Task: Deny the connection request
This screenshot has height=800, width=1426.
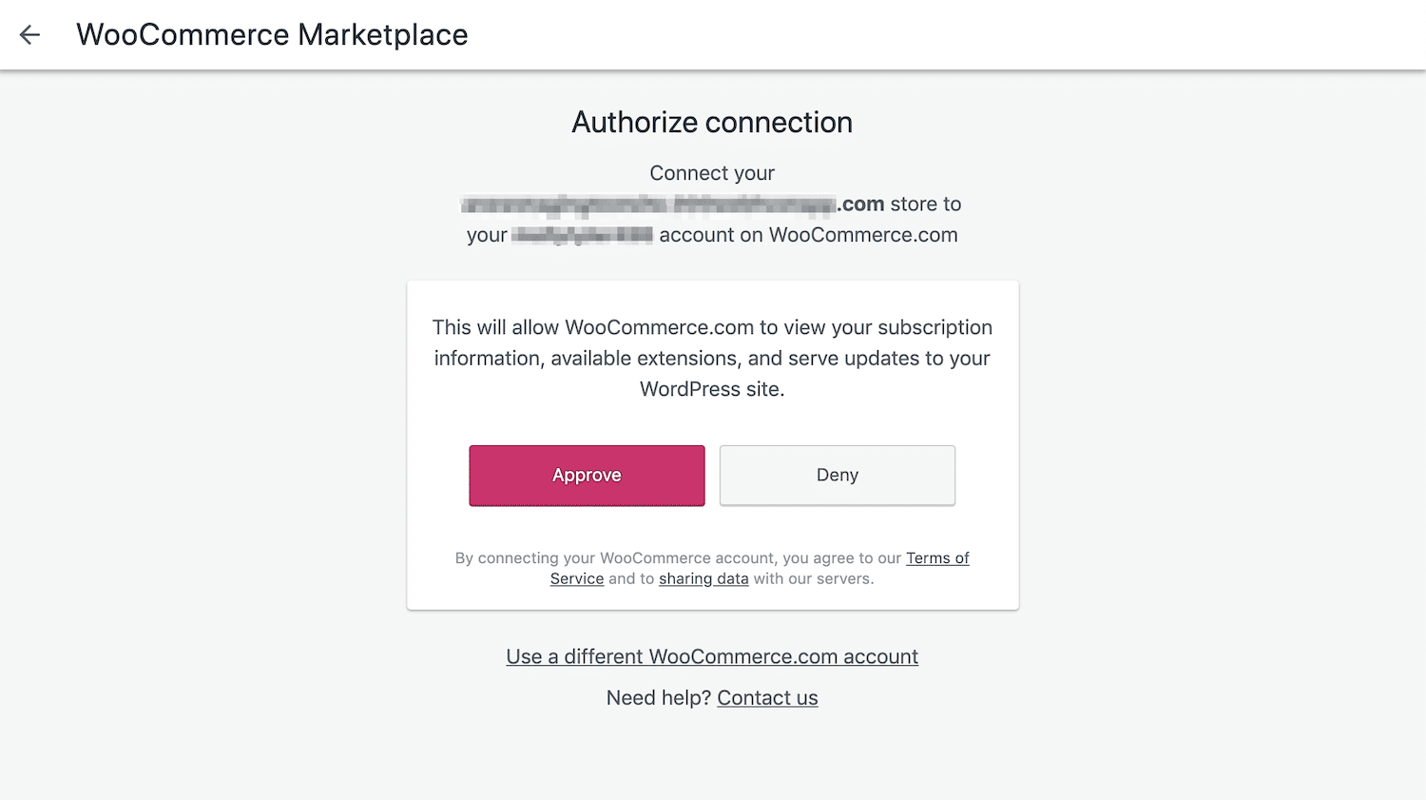Action: pos(837,475)
